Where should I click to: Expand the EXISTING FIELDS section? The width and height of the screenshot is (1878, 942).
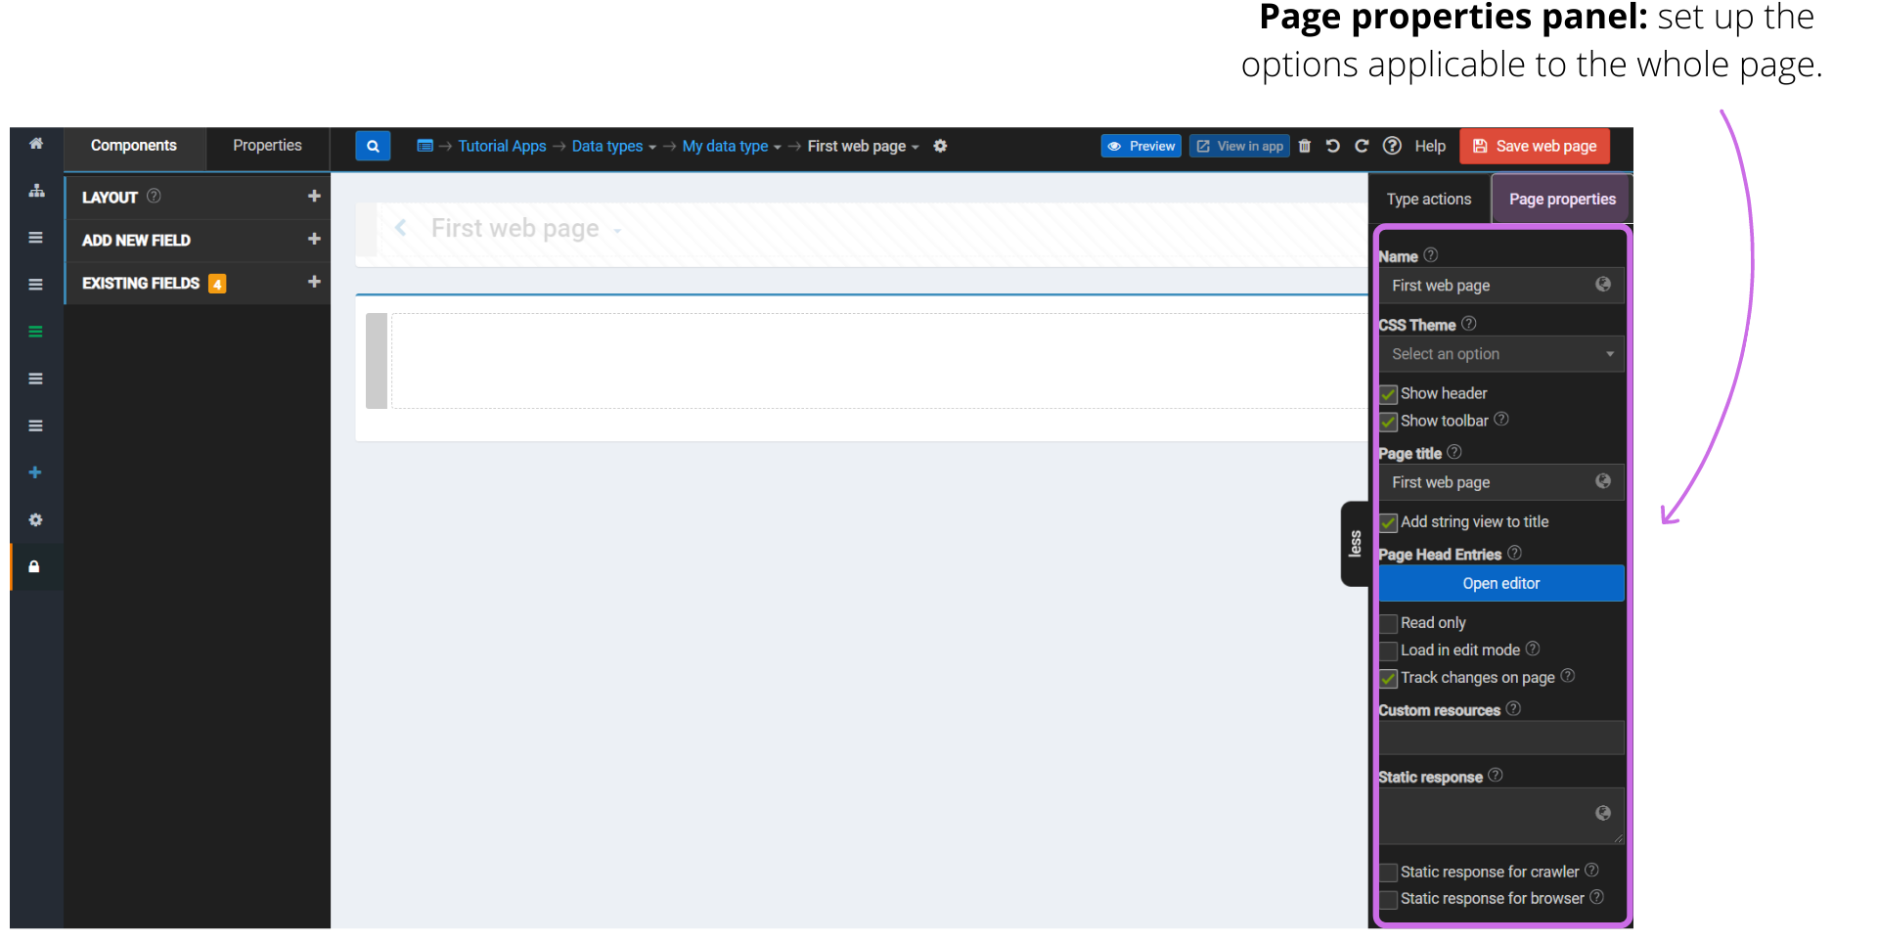click(x=314, y=282)
